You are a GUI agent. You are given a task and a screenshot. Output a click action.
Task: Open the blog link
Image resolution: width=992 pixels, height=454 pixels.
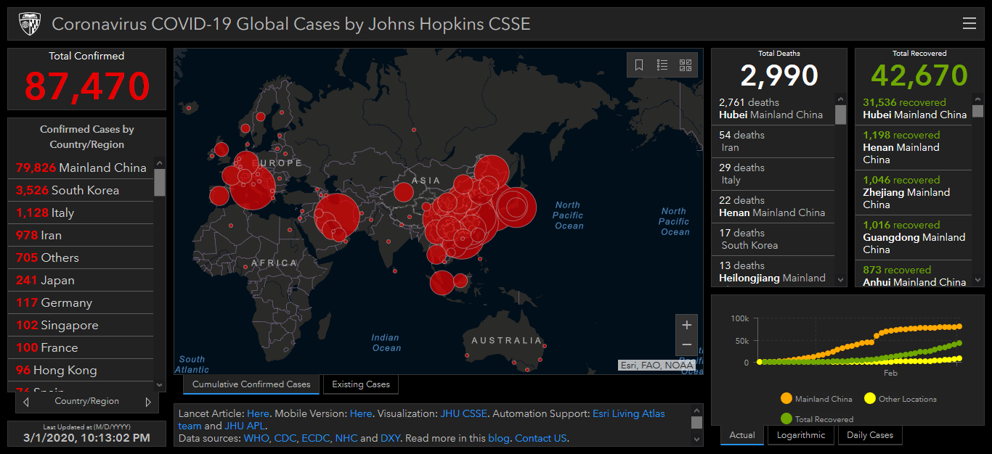499,438
